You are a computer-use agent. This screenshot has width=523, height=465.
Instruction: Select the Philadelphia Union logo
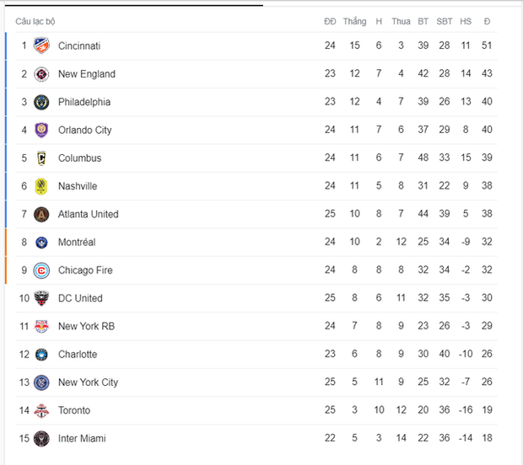(41, 102)
